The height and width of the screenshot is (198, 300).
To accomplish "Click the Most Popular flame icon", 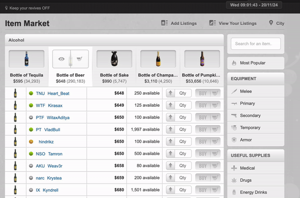I will click(x=234, y=63).
